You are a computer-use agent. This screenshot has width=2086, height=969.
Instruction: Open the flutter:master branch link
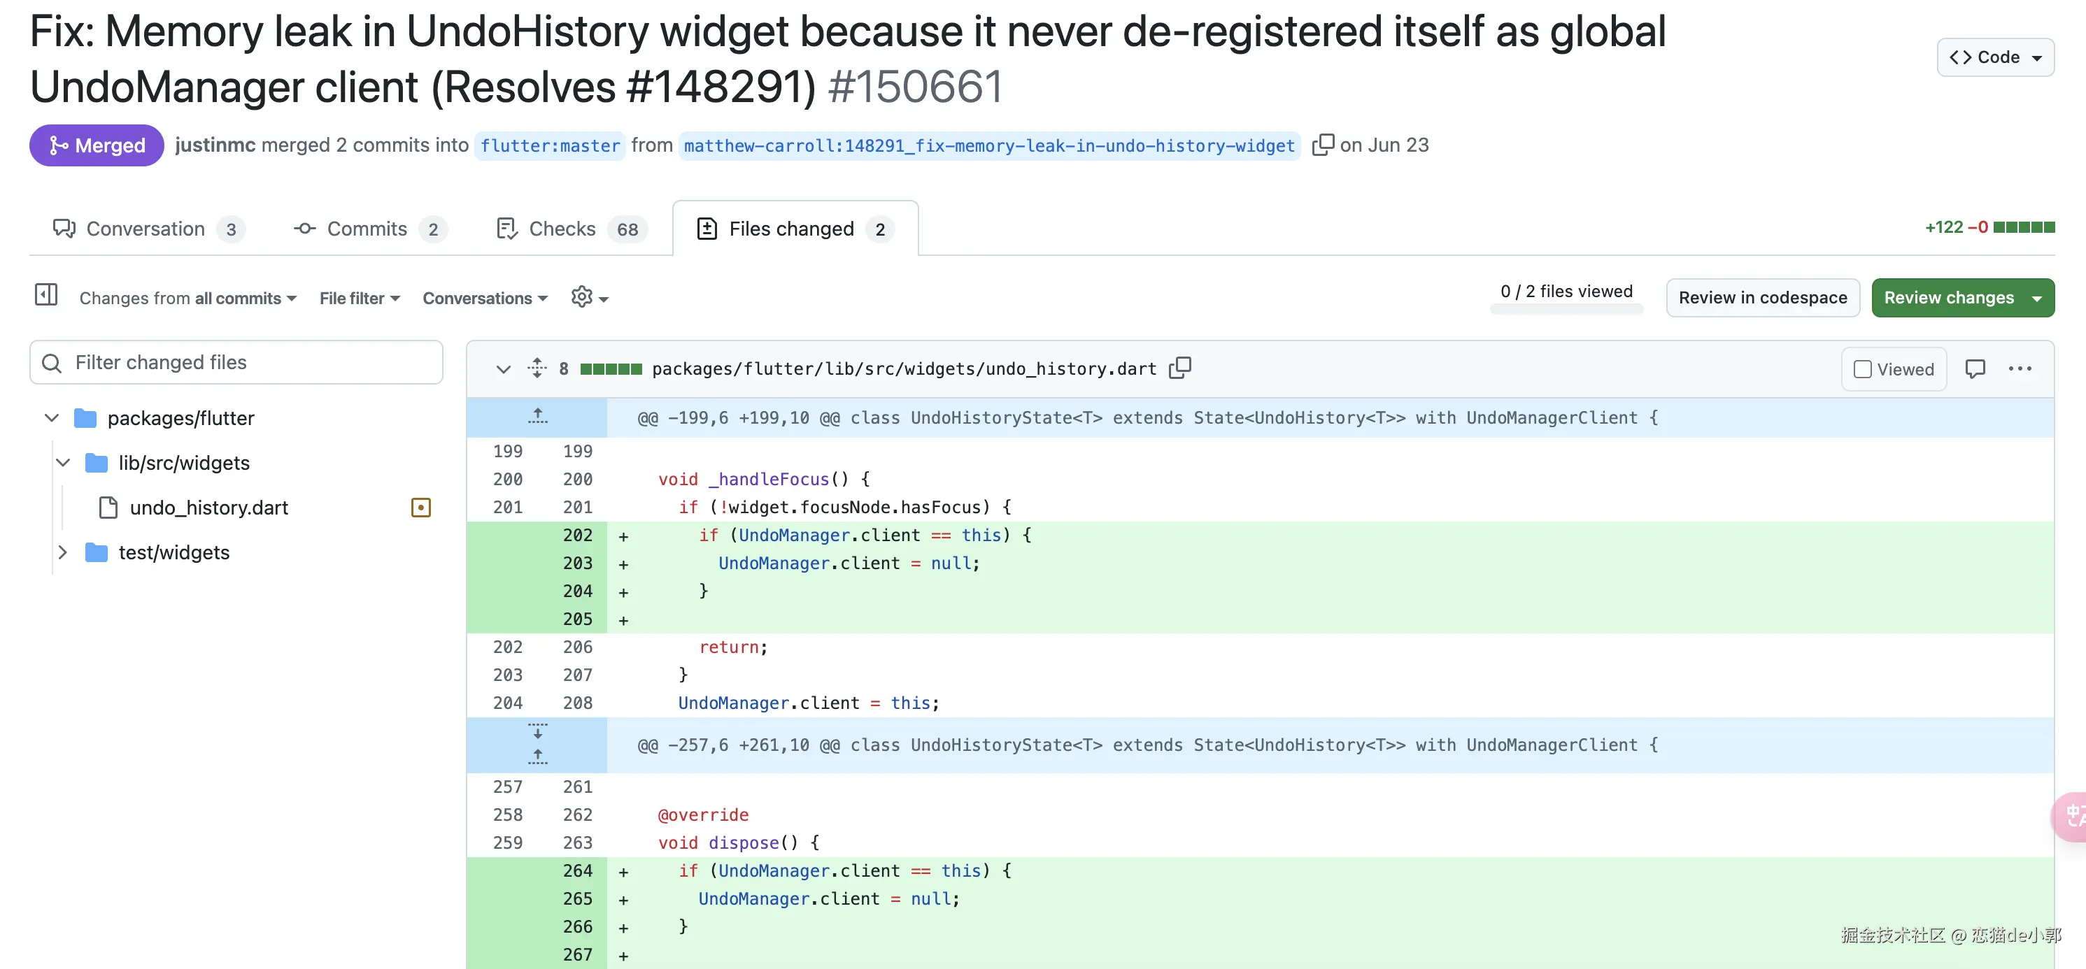click(x=550, y=145)
